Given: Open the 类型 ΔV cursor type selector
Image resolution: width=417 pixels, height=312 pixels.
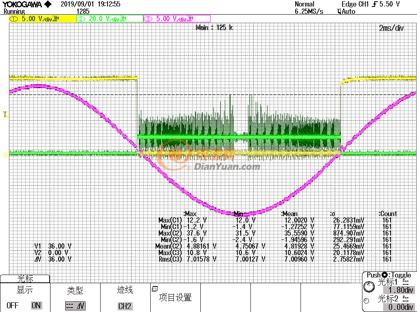Looking at the screenshot, I should click(75, 306).
